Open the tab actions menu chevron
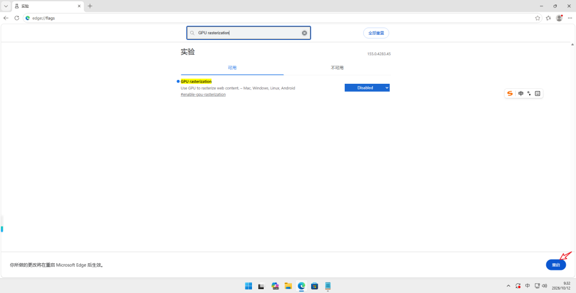Screen dimensions: 576x293 click(x=6, y=6)
